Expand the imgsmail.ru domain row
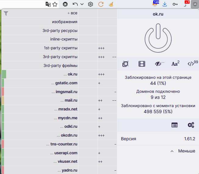Image resolution: width=199 pixels, height=174 pixels. [x=40, y=92]
